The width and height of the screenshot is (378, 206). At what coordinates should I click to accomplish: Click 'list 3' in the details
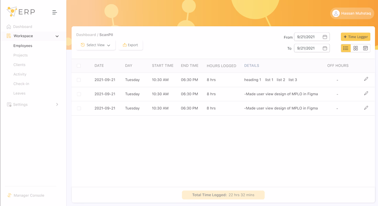coord(293,80)
